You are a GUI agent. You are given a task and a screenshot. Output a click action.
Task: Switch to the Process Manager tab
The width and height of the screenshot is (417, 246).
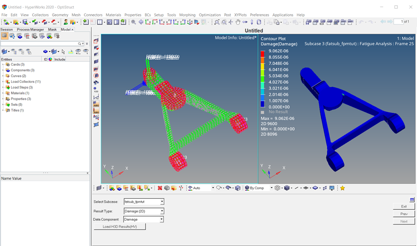30,30
